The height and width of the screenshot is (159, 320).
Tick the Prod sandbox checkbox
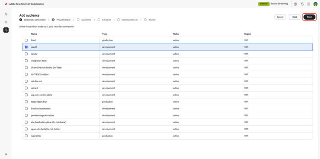26,40
